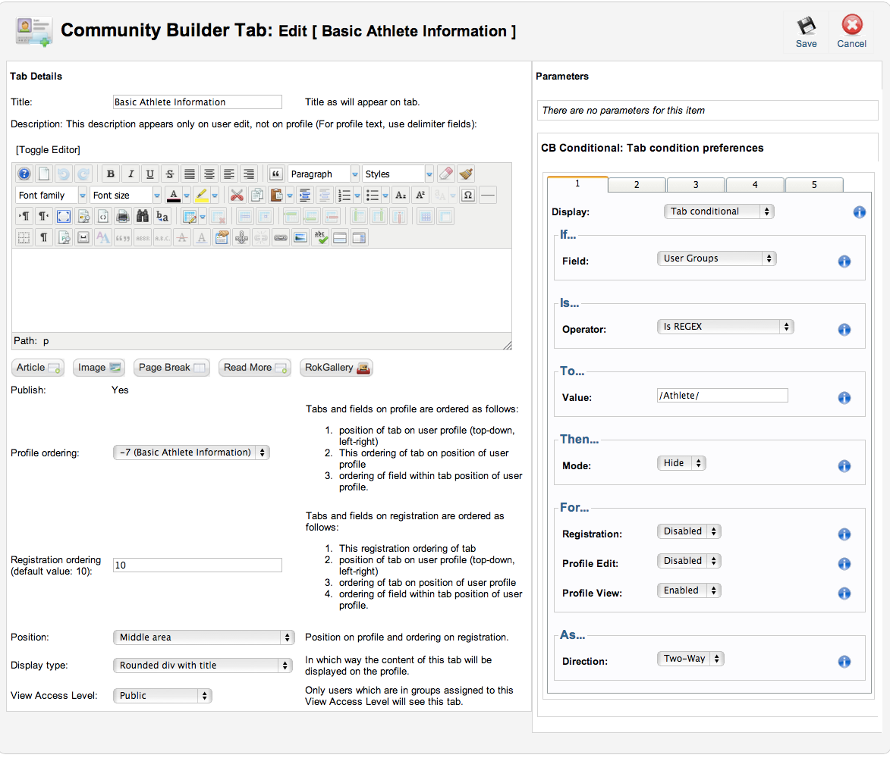The image size is (890, 758).
Task: Cut selection with scissors icon
Action: (237, 195)
